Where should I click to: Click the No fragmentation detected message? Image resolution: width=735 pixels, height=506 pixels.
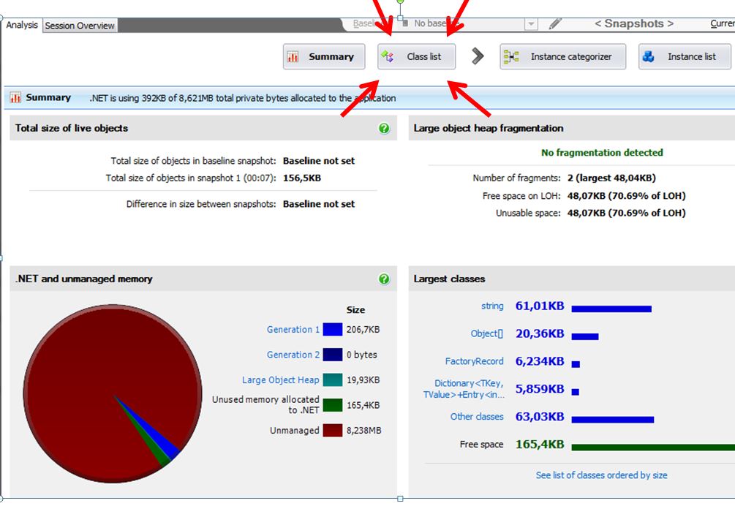(602, 153)
